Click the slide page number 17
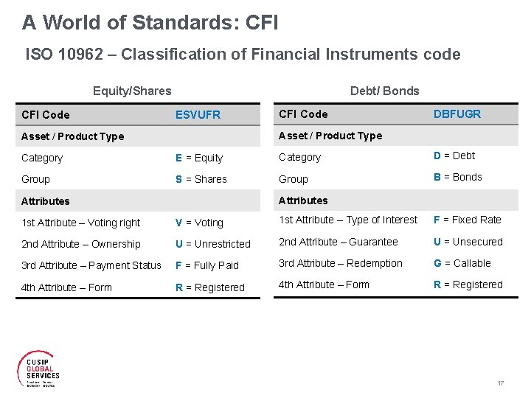The height and width of the screenshot is (398, 531). pyautogui.click(x=501, y=383)
